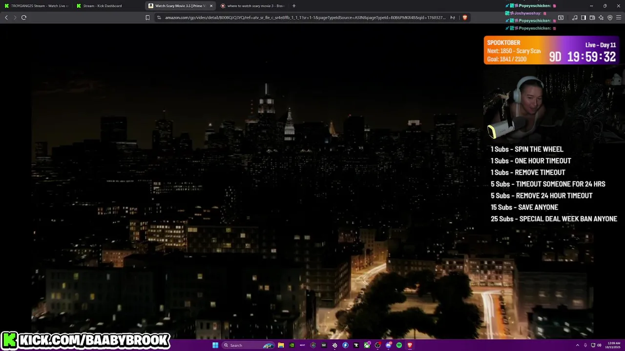Open Brave Leo AI sparkle icon
The image size is (625, 351).
pyautogui.click(x=601, y=18)
